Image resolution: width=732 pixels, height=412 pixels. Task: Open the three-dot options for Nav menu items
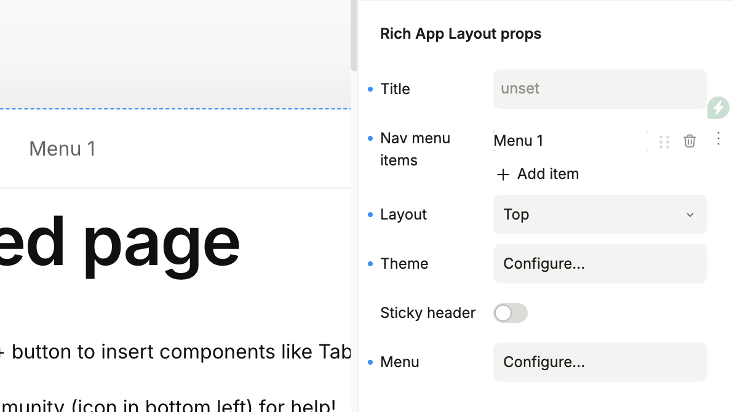point(718,139)
